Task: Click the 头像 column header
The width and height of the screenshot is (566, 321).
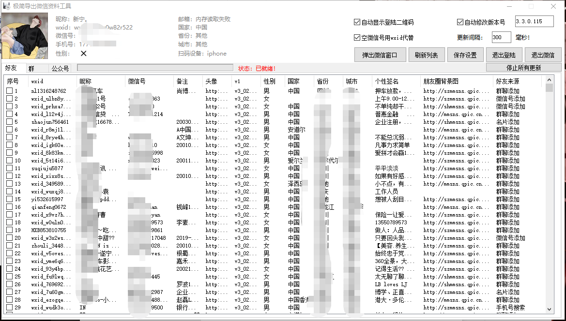Action: pyautogui.click(x=217, y=81)
